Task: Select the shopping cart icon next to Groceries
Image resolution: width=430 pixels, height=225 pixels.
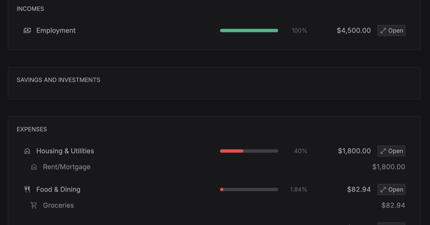Action: tap(34, 205)
